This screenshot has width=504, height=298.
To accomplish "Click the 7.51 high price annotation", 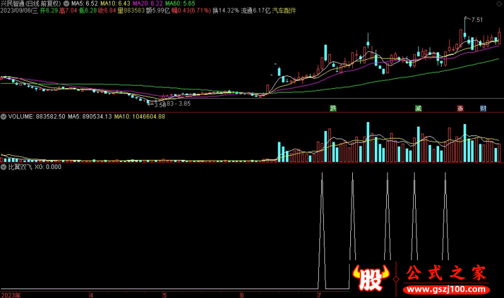I will (x=477, y=20).
